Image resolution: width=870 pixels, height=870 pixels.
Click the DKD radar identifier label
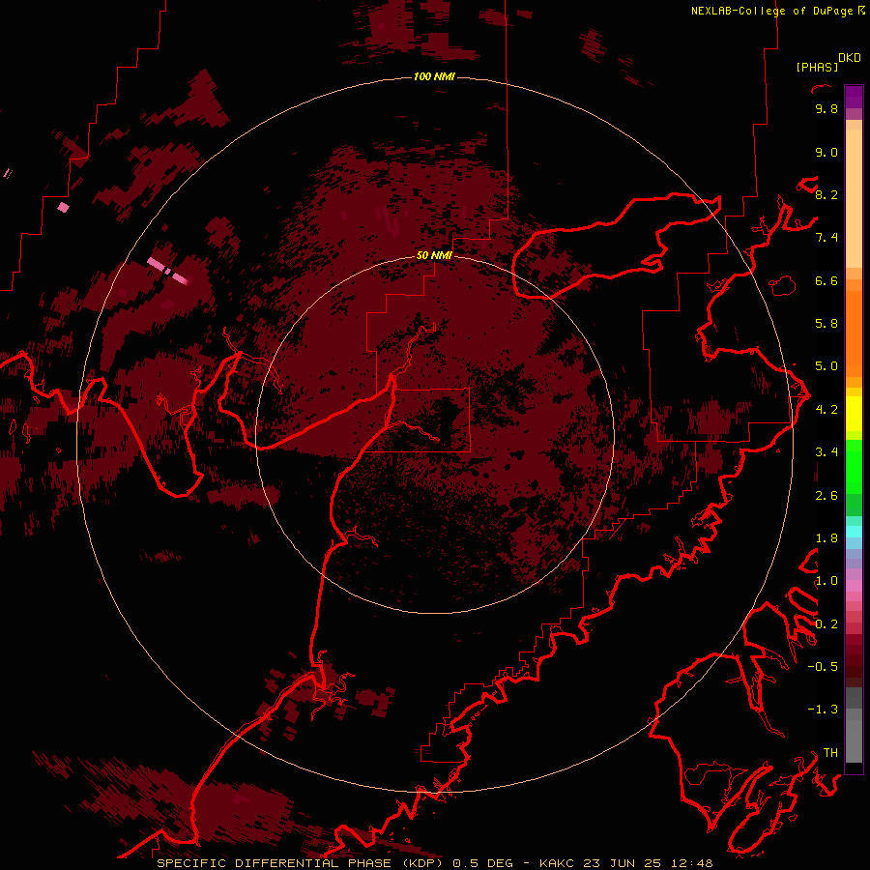pos(850,58)
